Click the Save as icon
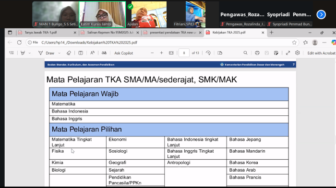The width and height of the screenshot is (336, 188). pyautogui.click(x=276, y=53)
